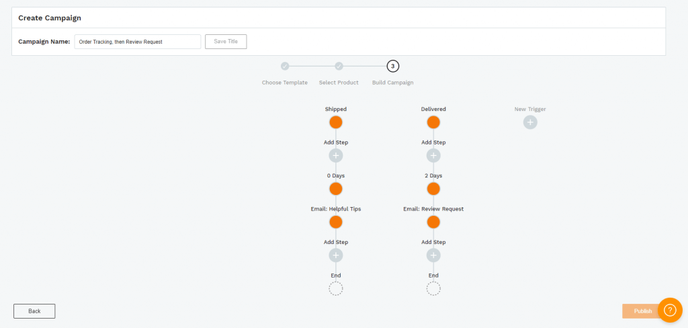
Task: Add a step below the Delivered trigger
Action: 433,155
